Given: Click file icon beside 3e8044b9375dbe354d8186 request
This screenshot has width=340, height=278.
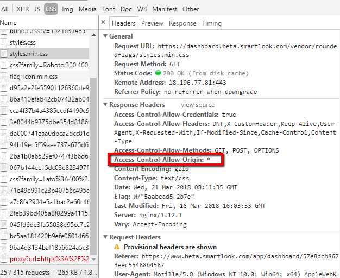Looking at the screenshot, I should [4, 122].
